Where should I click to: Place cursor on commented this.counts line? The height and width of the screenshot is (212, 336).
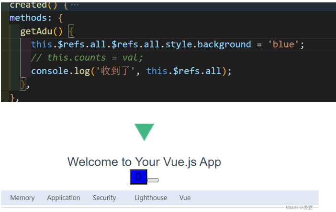pos(87,58)
